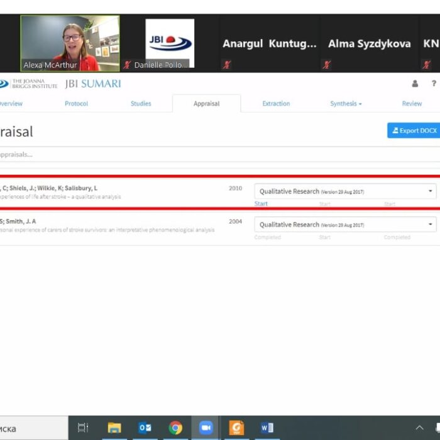Open File Explorer from the taskbar

coord(114,428)
